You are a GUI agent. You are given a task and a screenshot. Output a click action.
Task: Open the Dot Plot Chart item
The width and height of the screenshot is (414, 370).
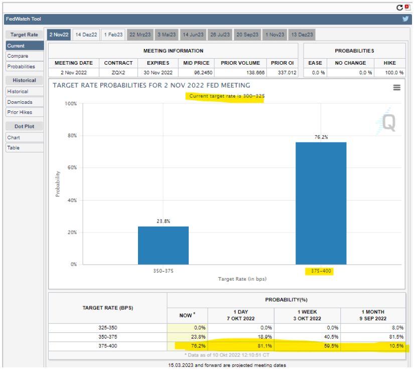(24, 137)
